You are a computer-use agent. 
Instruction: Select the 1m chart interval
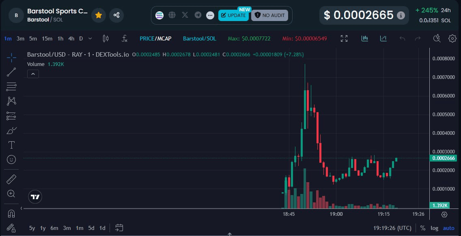click(x=8, y=38)
